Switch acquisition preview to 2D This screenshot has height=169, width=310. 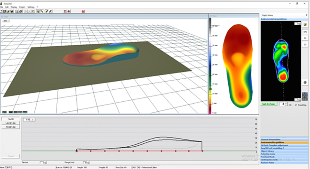point(305,38)
